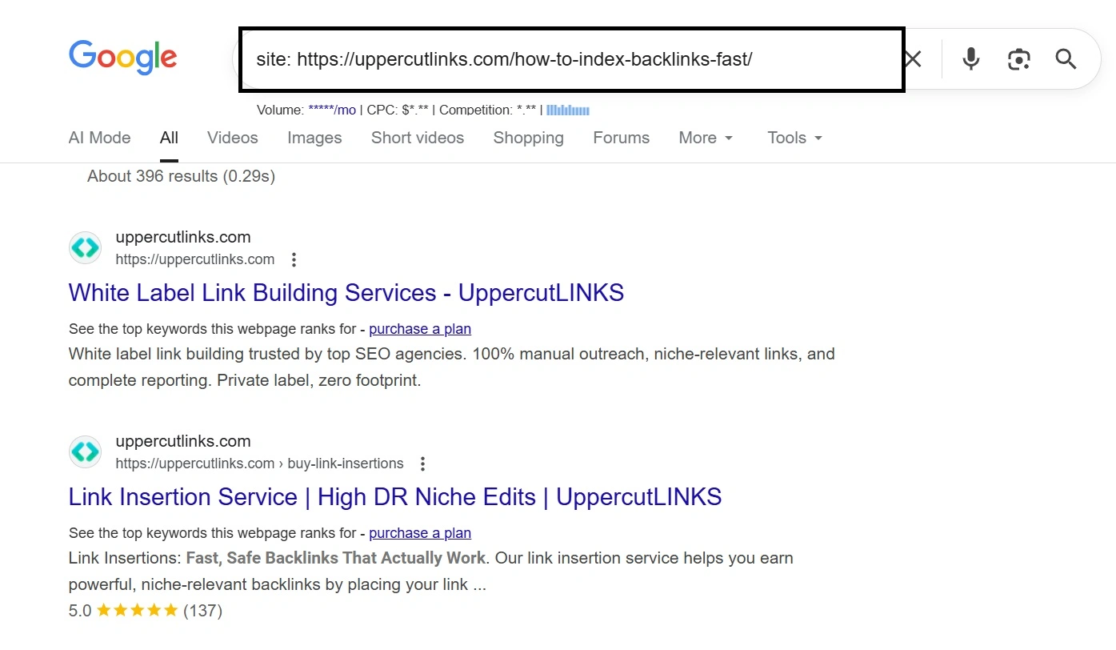
Task: Click the buy-link-insertions breadcrumb URL
Action: pyautogui.click(x=259, y=463)
